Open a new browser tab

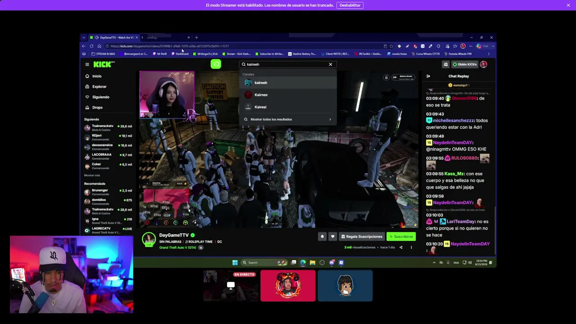coord(196,37)
